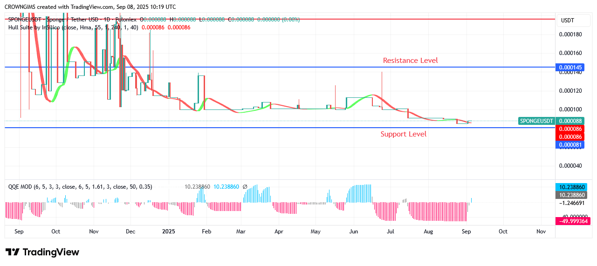The height and width of the screenshot is (266, 597).
Task: Click the Jun label on the time axis
Action: (x=354, y=231)
